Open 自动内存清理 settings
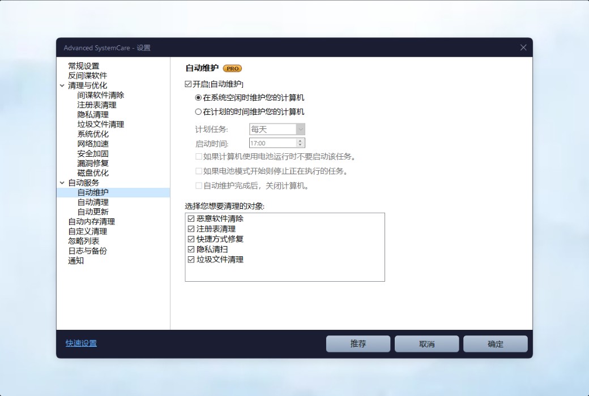The height and width of the screenshot is (396, 589). (x=92, y=222)
